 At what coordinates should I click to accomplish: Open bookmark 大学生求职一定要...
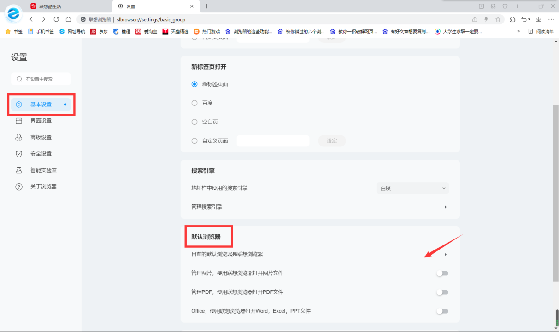point(458,32)
